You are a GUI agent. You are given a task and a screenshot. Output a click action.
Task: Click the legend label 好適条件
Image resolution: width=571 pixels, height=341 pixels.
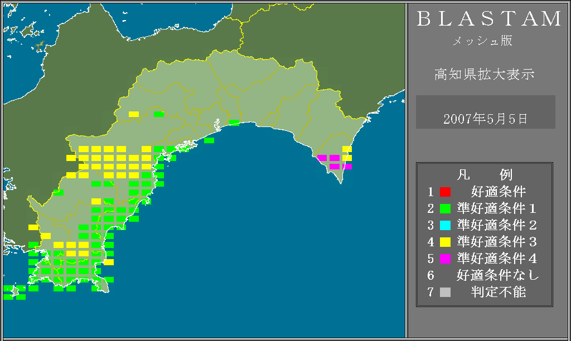(499, 192)
